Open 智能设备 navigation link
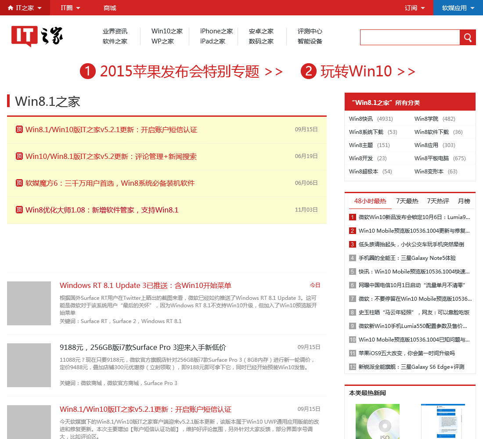The height and width of the screenshot is (439, 483). [310, 41]
